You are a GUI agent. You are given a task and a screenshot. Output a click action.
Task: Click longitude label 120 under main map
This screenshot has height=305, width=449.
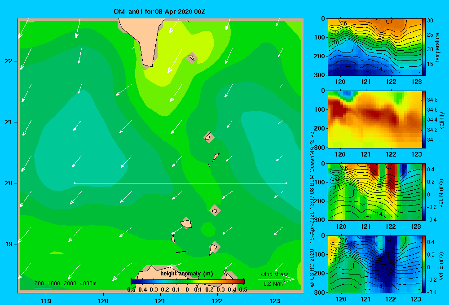point(103,301)
